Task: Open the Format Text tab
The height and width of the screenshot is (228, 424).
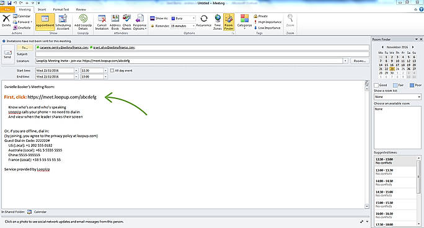Action: click(61, 9)
